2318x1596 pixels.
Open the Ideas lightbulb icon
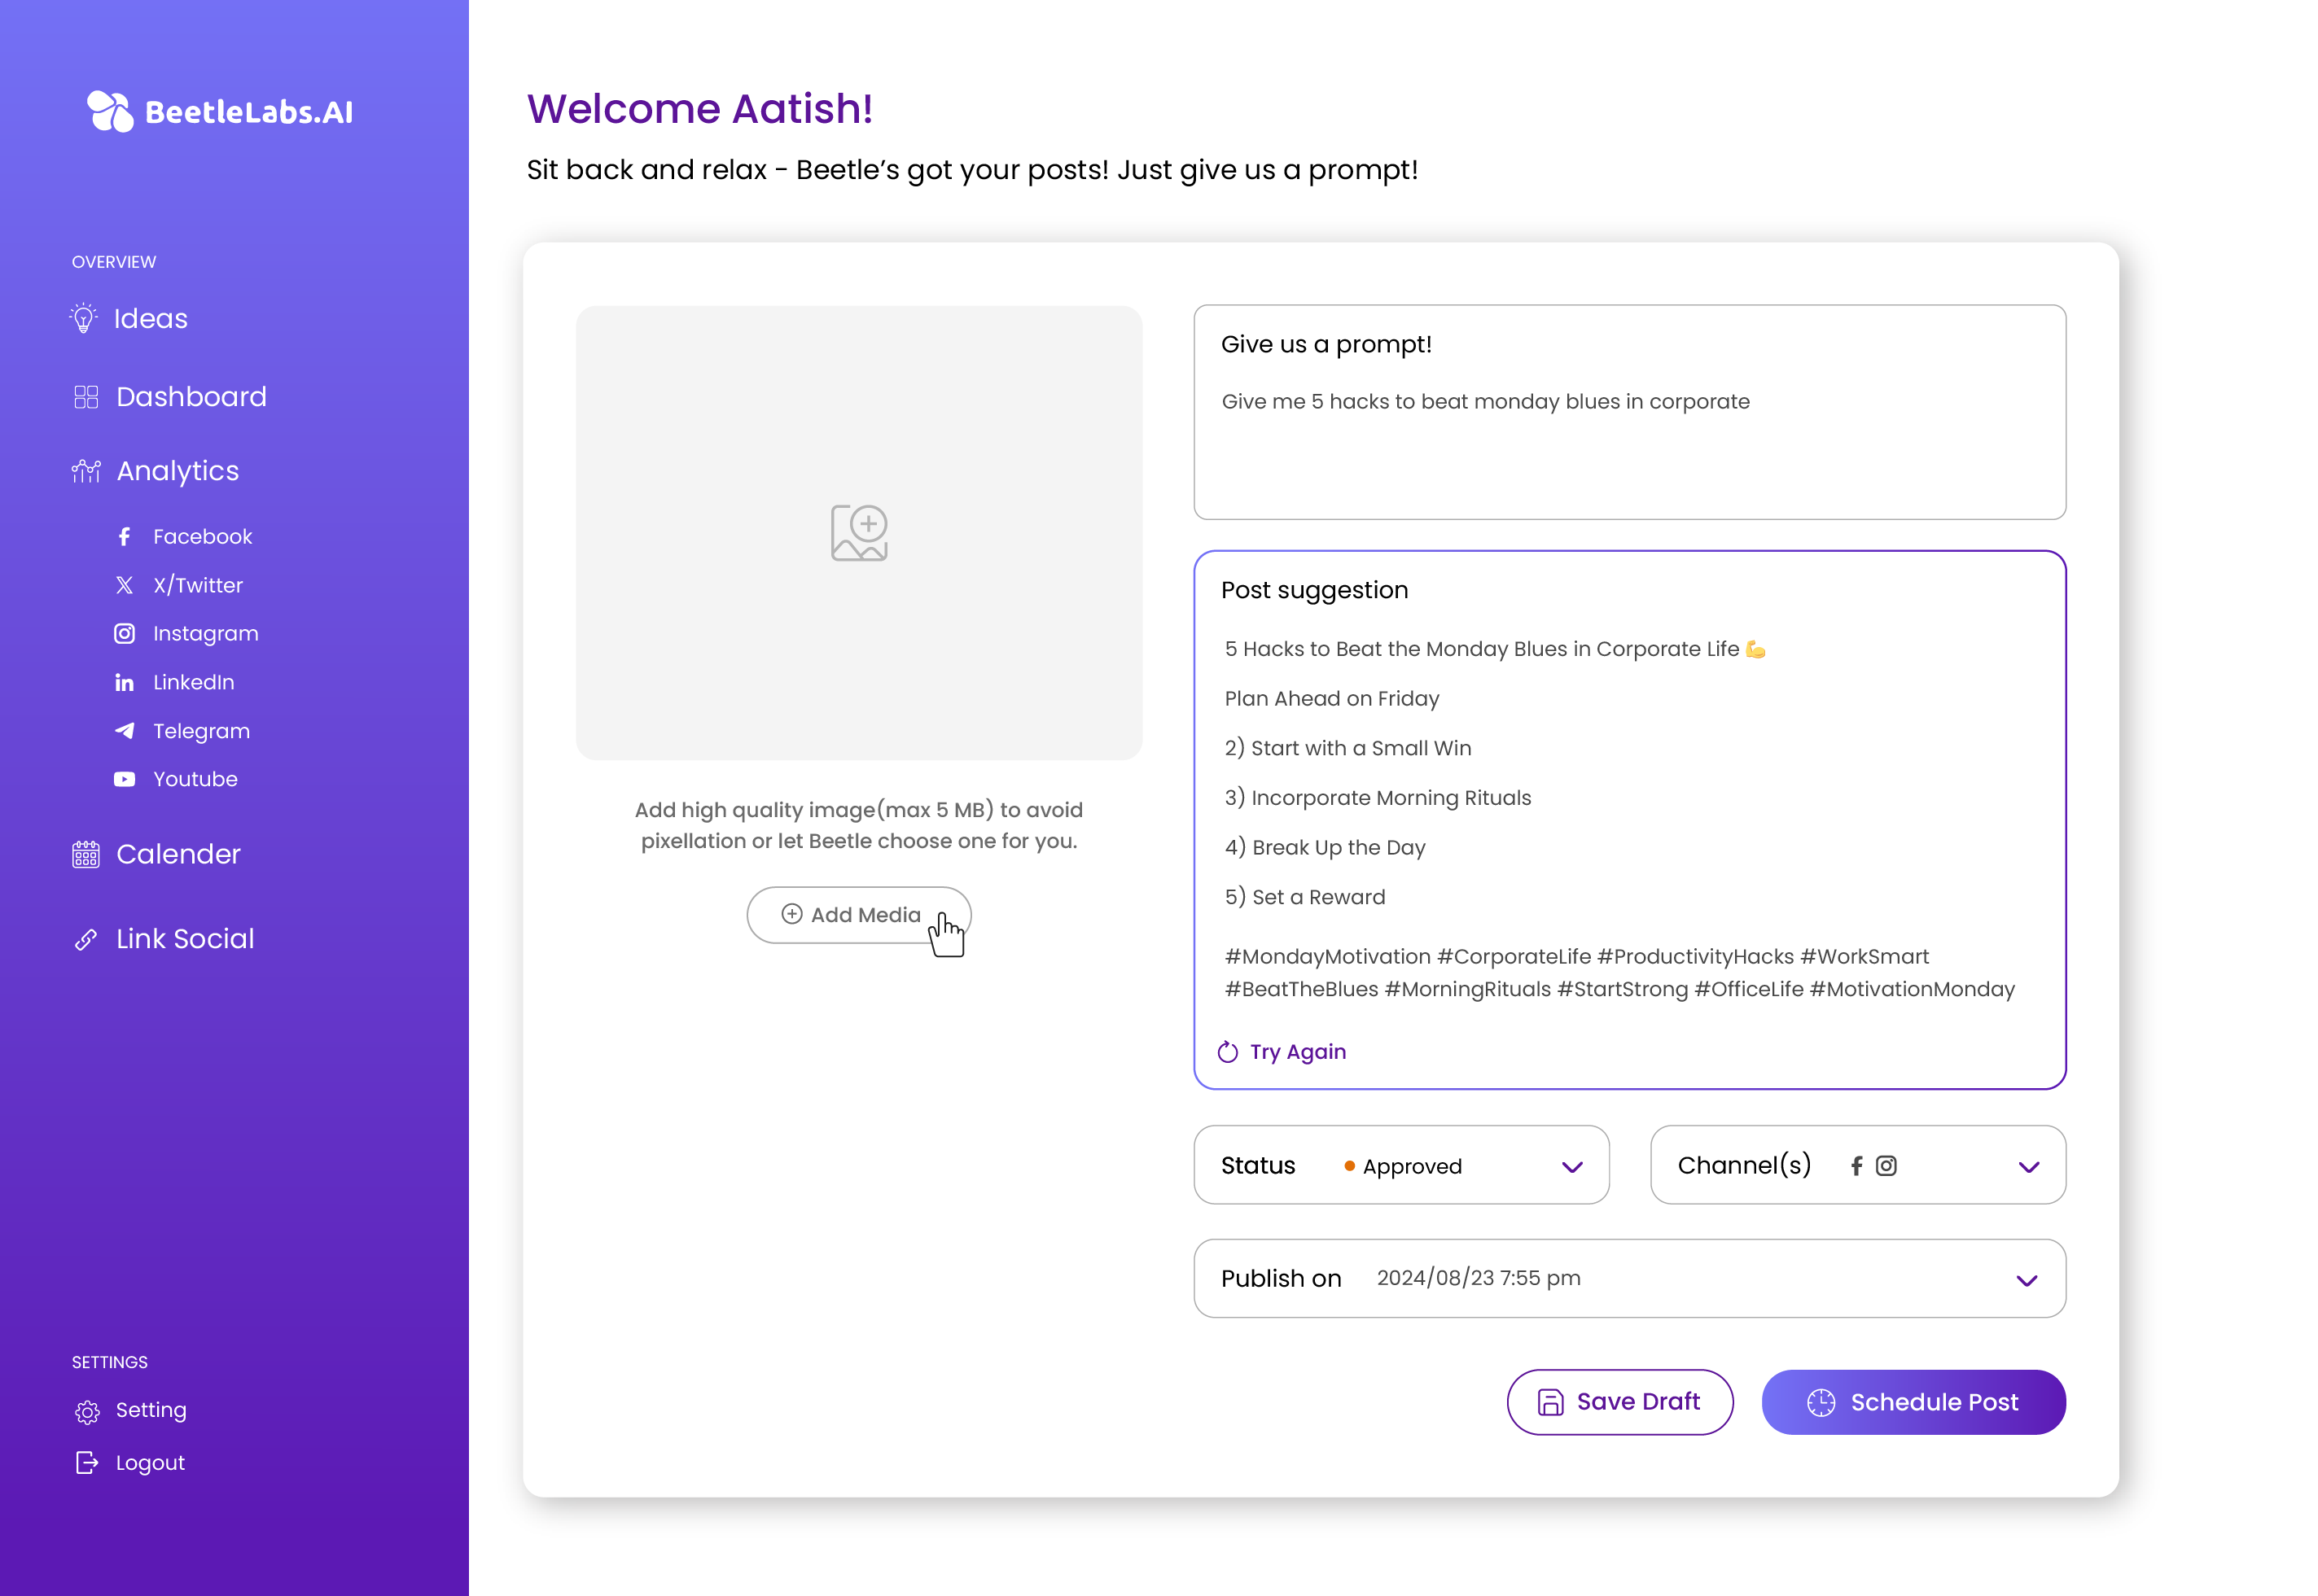84,318
